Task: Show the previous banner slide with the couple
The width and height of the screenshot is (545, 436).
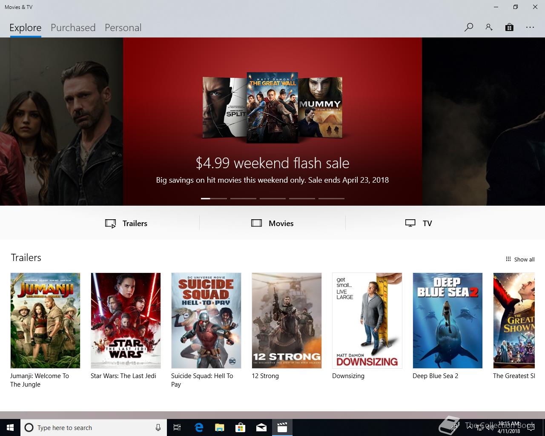Action: click(x=61, y=121)
